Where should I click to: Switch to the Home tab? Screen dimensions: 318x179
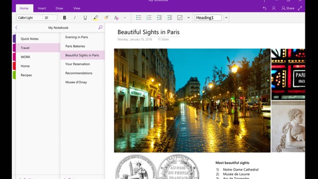24,8
